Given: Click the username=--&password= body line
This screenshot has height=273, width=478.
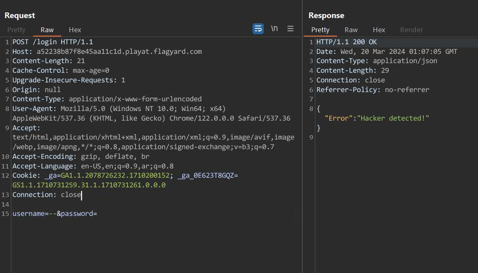Looking at the screenshot, I should coord(55,213).
